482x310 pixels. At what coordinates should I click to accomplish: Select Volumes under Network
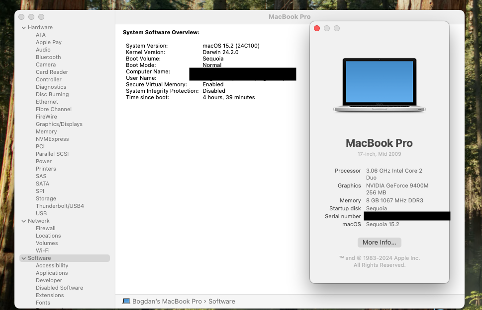(47, 243)
